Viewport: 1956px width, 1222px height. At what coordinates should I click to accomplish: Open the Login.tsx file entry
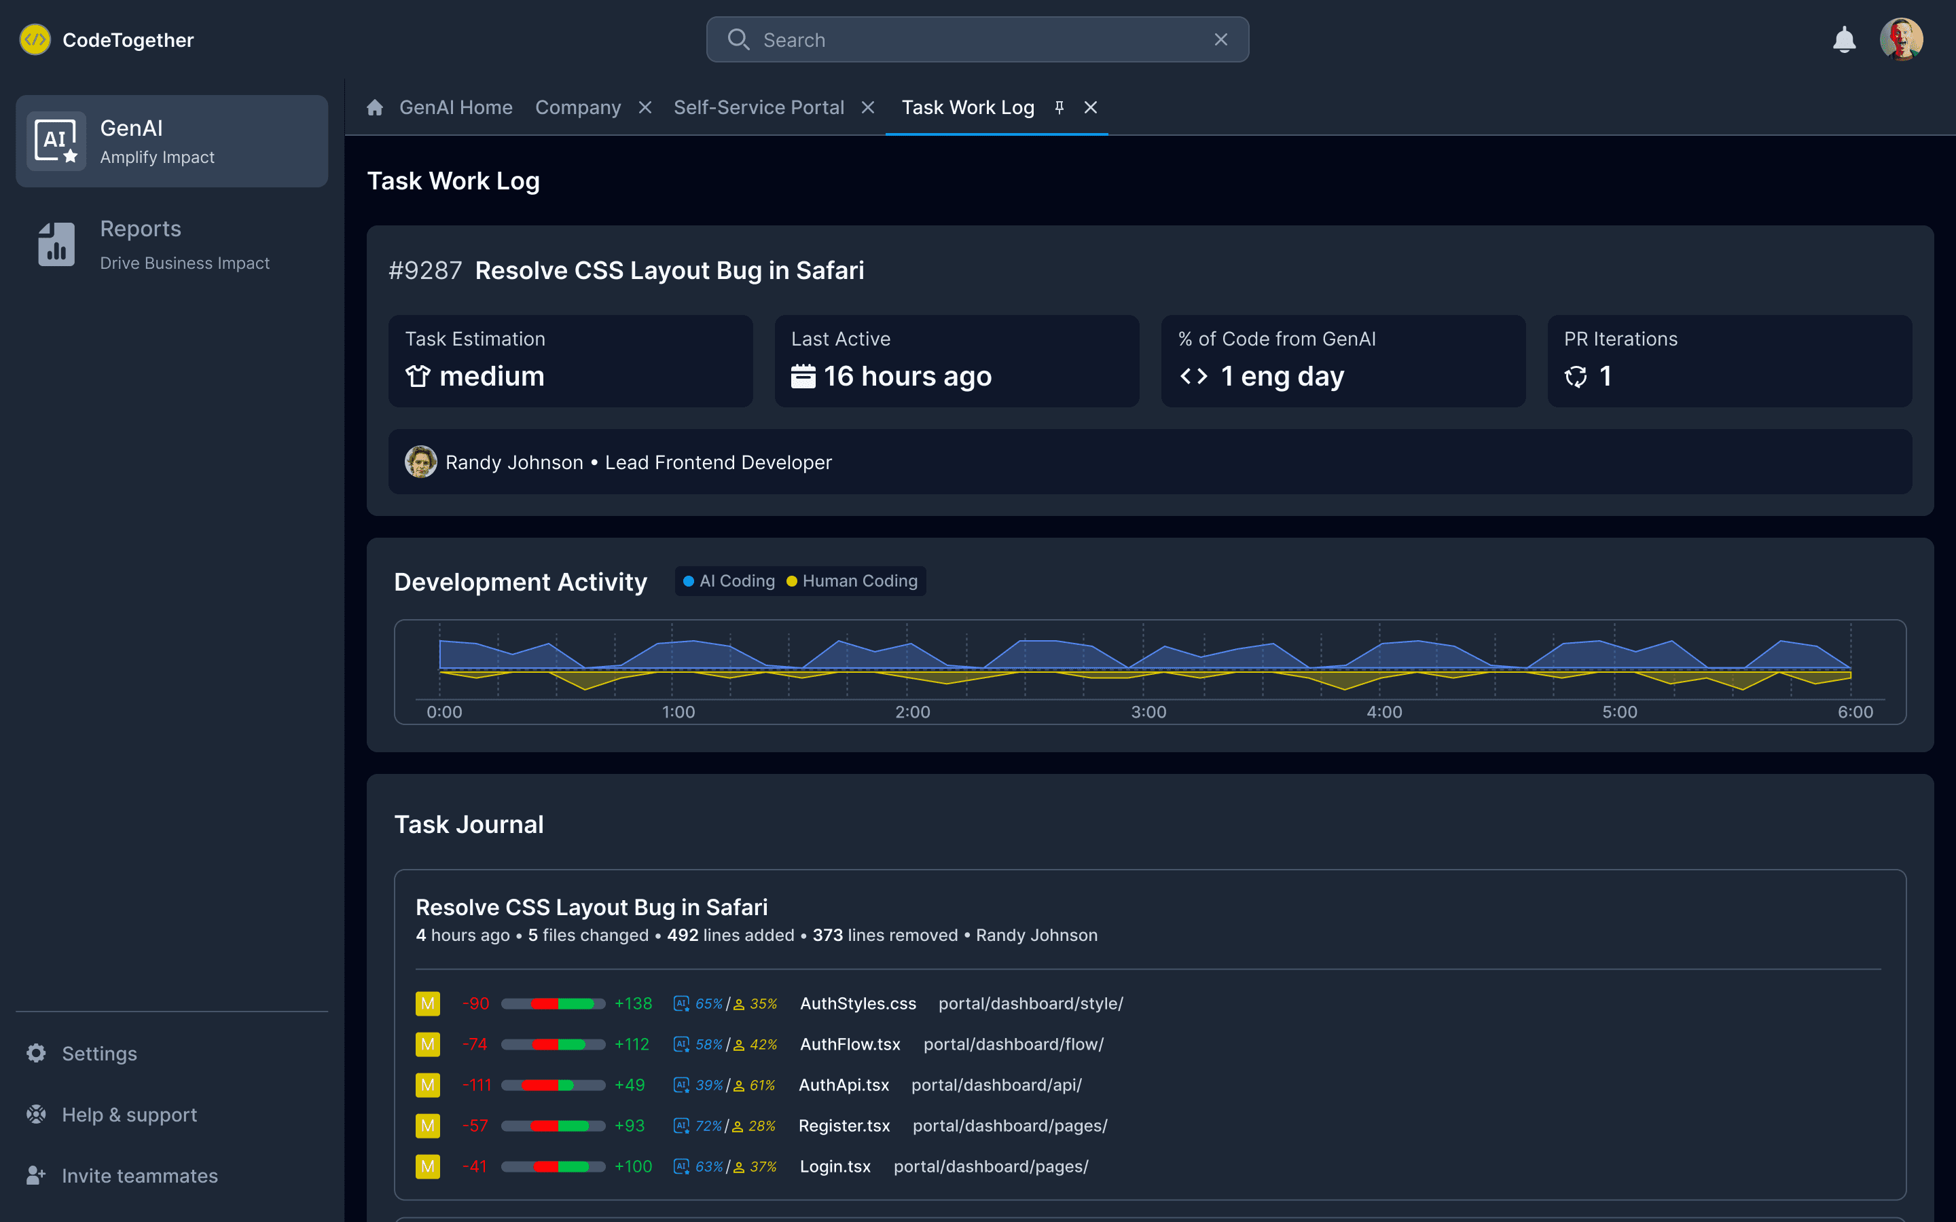835,1166
